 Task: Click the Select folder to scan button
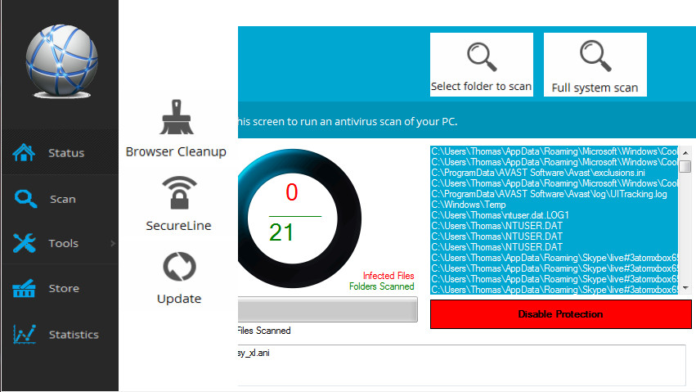[482, 65]
